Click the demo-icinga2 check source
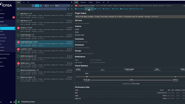 pos(129,69)
